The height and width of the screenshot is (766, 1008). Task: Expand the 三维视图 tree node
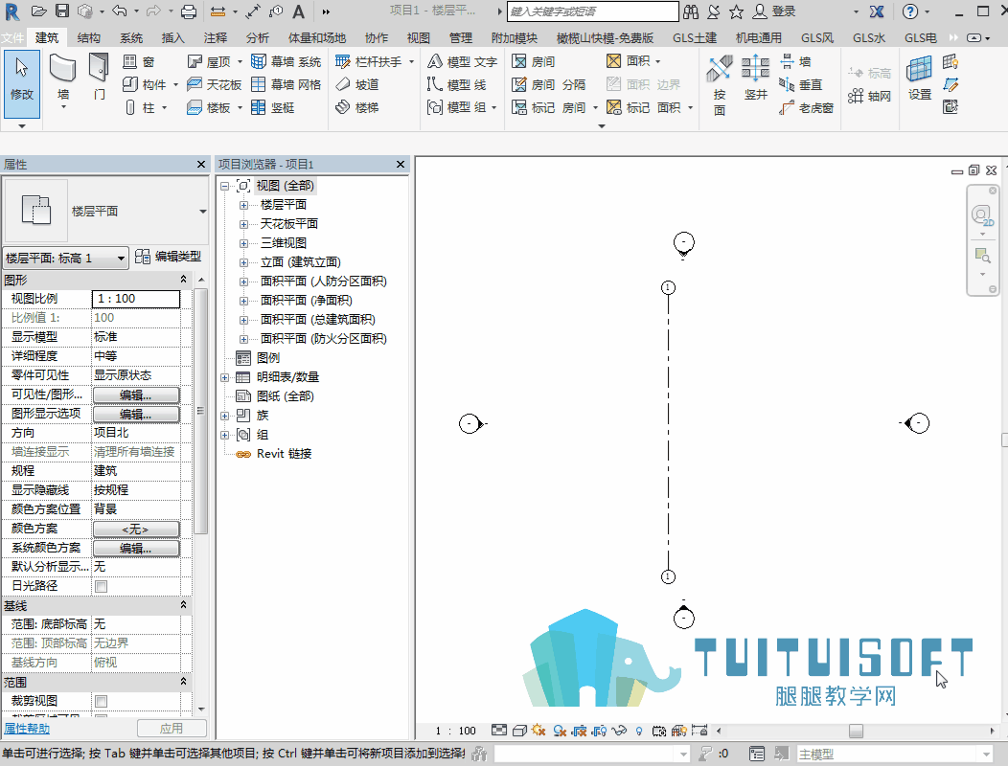[243, 243]
